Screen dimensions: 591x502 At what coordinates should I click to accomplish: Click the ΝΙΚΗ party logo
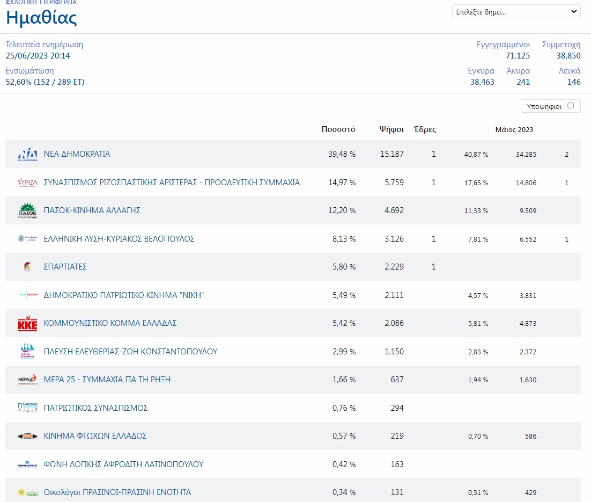click(27, 295)
